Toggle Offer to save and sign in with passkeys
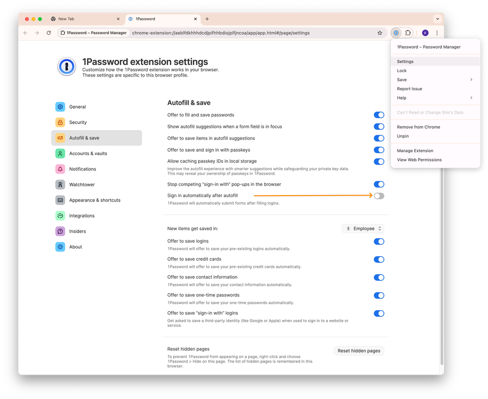 (379, 150)
